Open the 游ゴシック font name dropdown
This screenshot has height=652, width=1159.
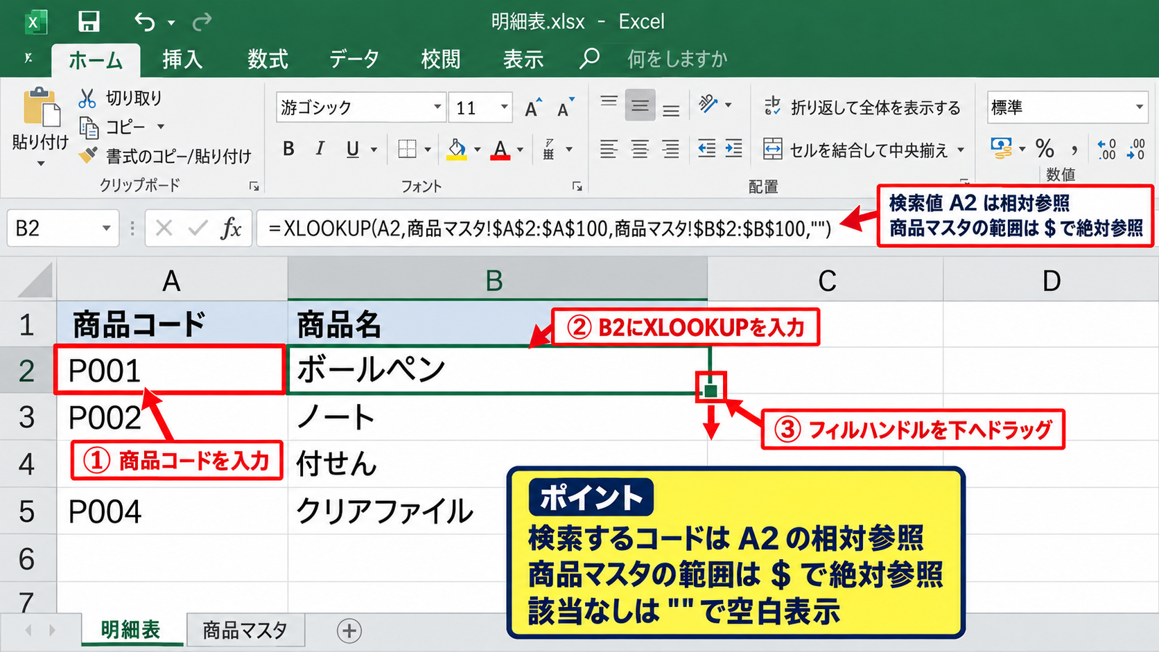[x=437, y=107]
